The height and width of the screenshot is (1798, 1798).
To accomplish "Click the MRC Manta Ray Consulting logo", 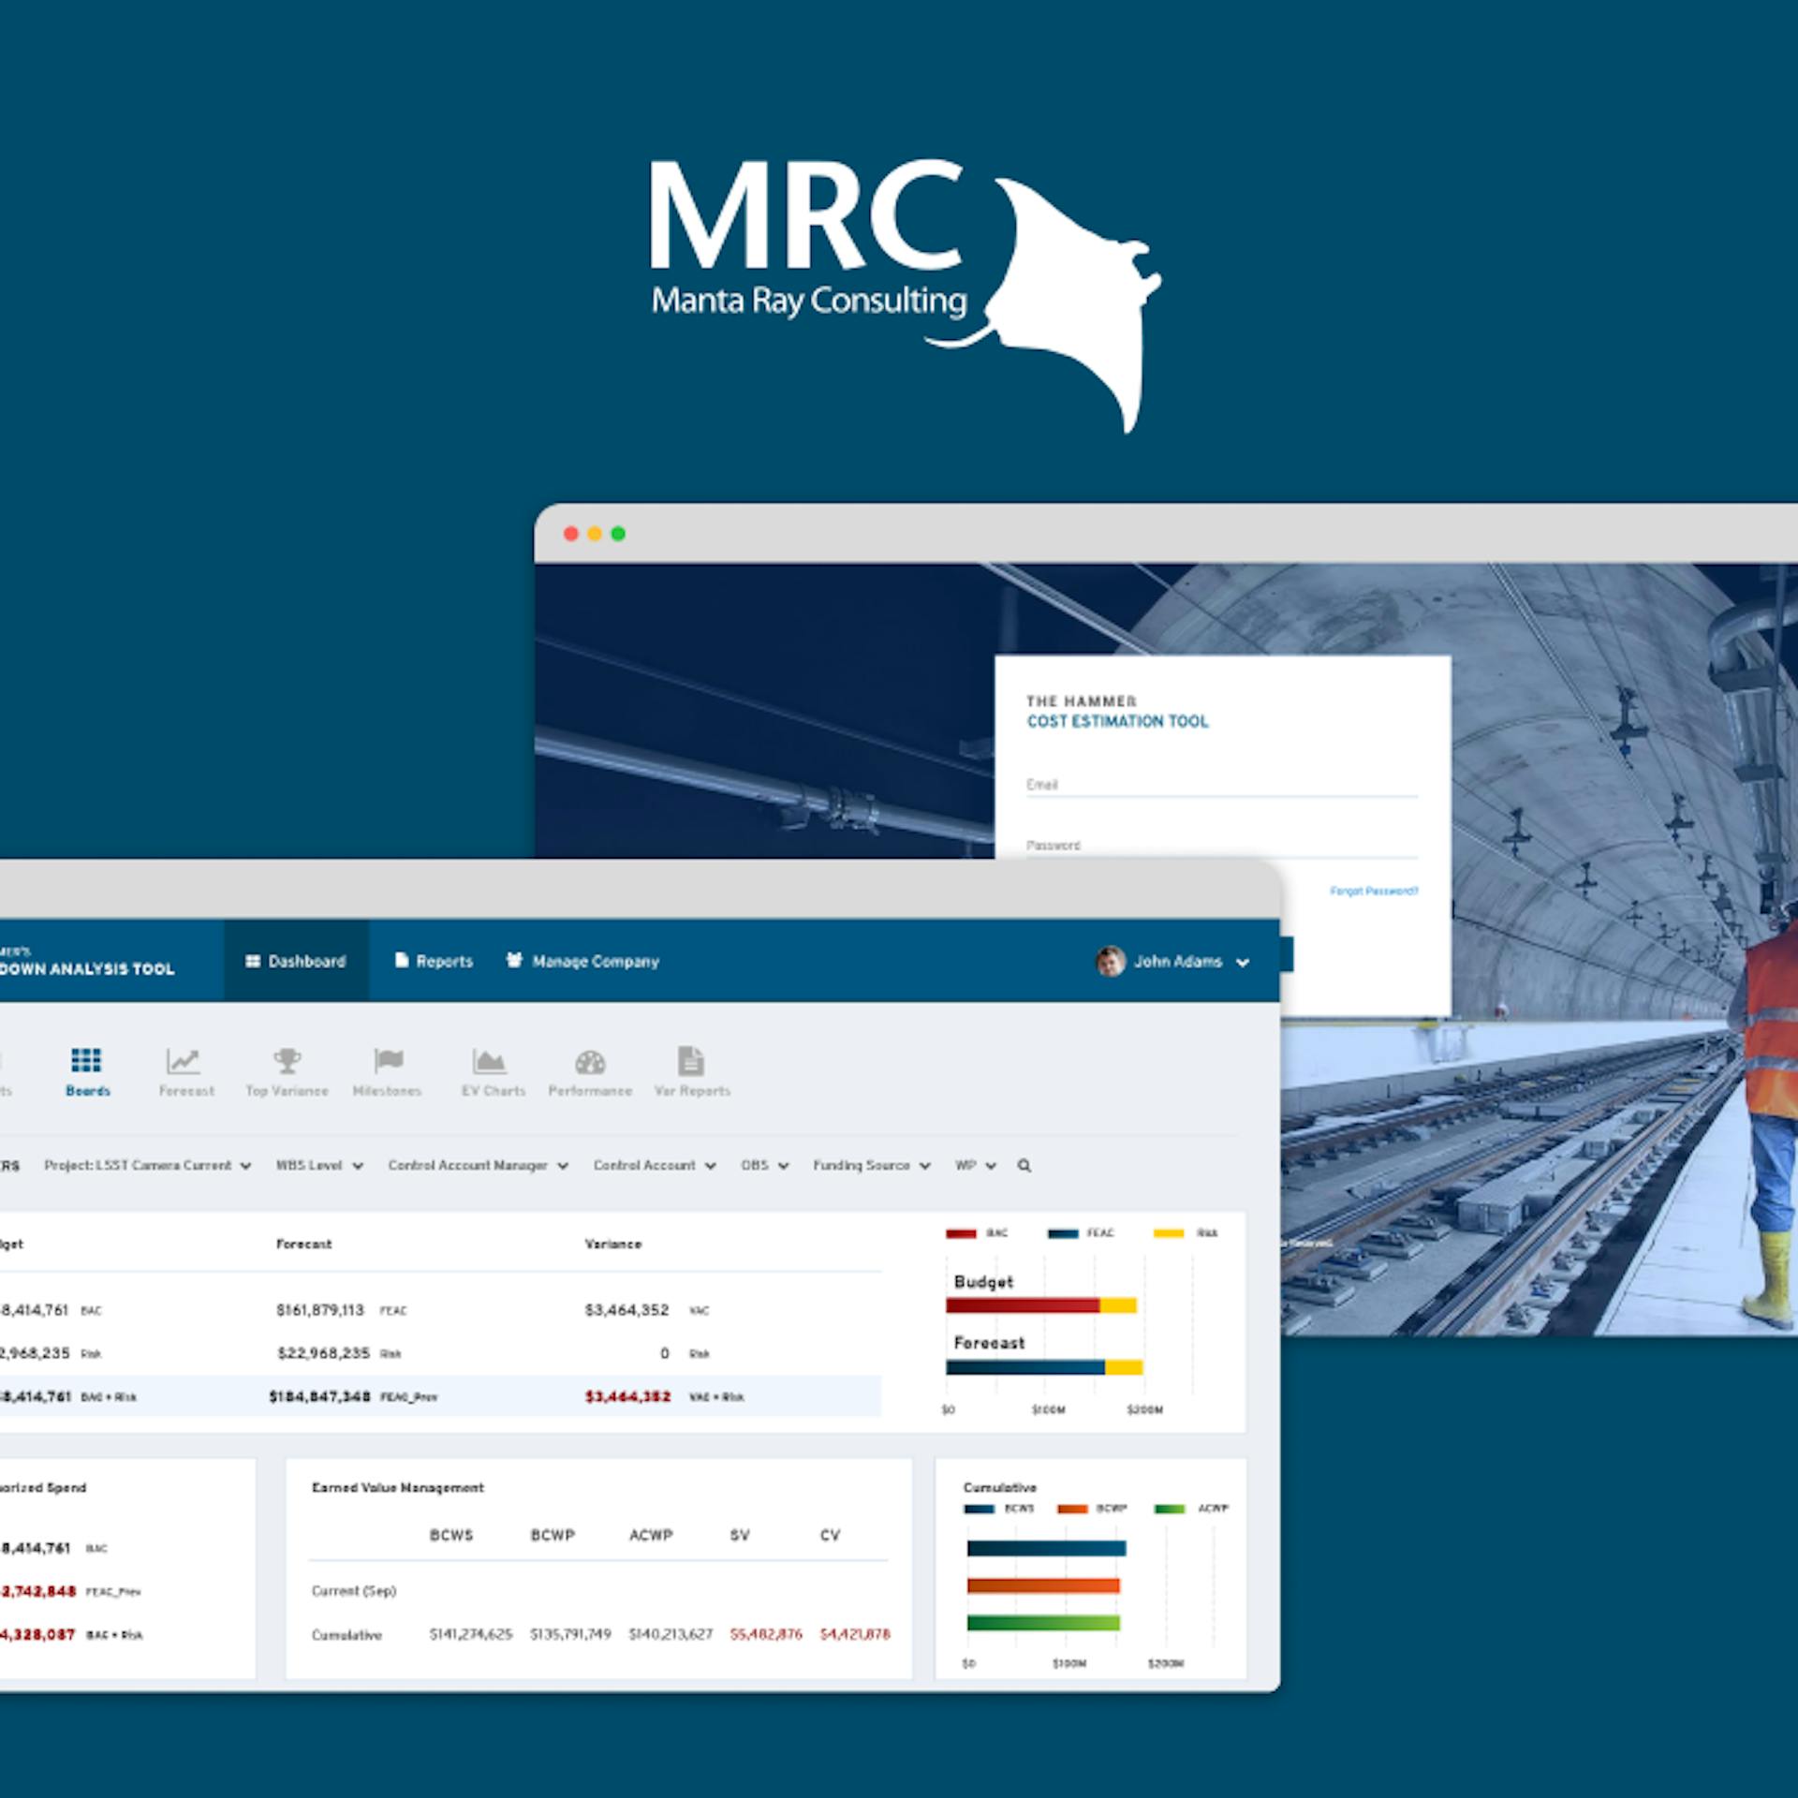I will [x=905, y=295].
